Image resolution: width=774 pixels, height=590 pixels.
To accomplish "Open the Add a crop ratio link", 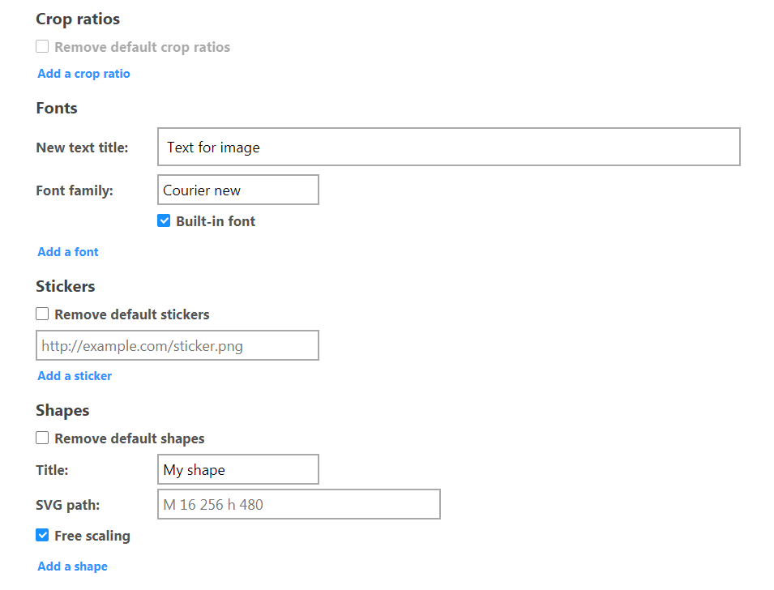I will pos(84,74).
